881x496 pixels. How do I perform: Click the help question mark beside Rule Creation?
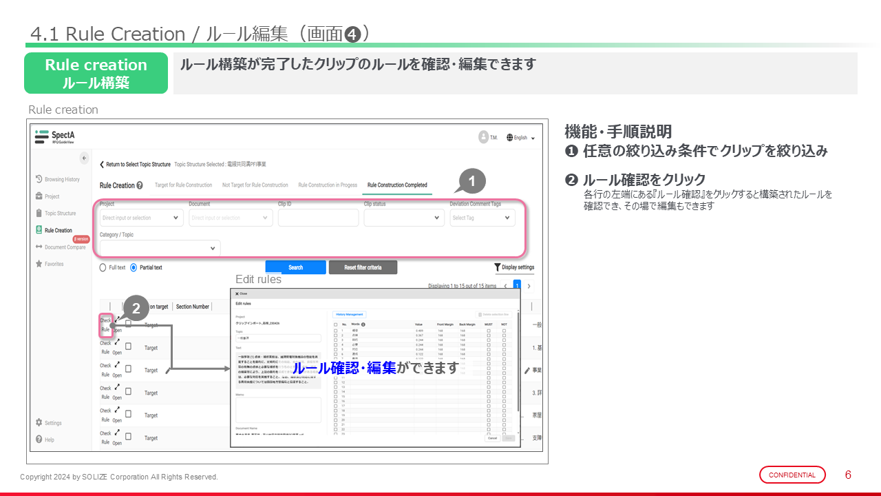click(140, 185)
